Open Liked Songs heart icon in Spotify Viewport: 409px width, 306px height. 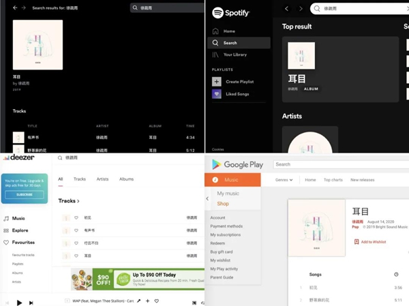217,94
